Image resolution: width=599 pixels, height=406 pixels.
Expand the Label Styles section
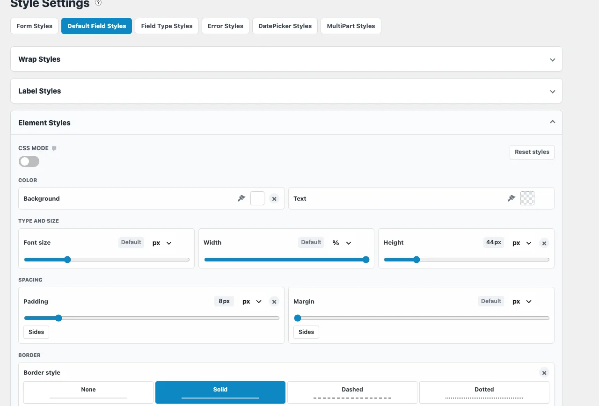[x=286, y=91]
